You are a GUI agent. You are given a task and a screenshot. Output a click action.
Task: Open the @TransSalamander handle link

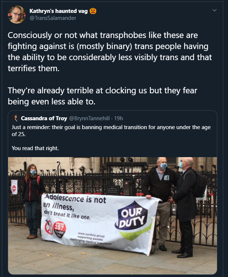(x=53, y=18)
